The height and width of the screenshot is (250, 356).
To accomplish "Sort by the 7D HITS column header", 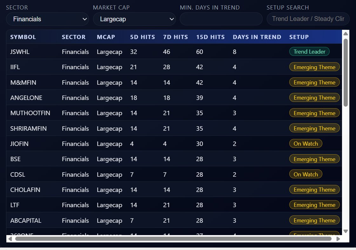I will click(175, 37).
